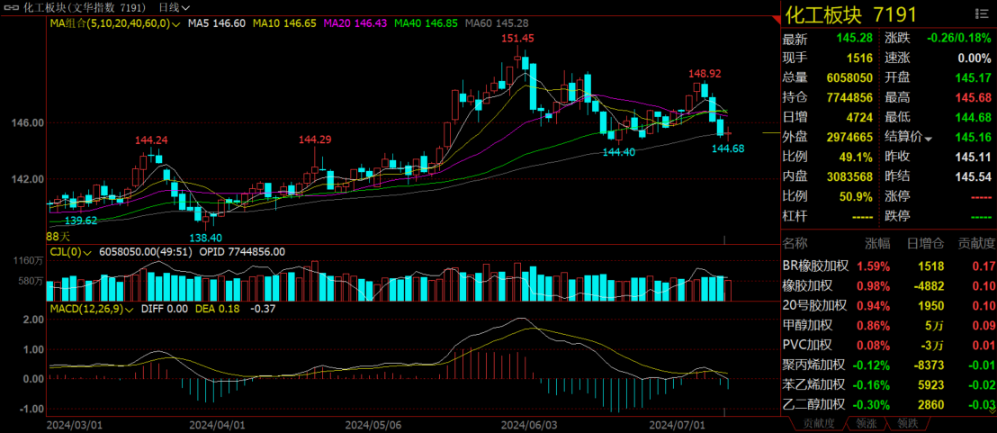
Task: Click the 涨跌 value -0.26/0.18%
Action: 959,39
